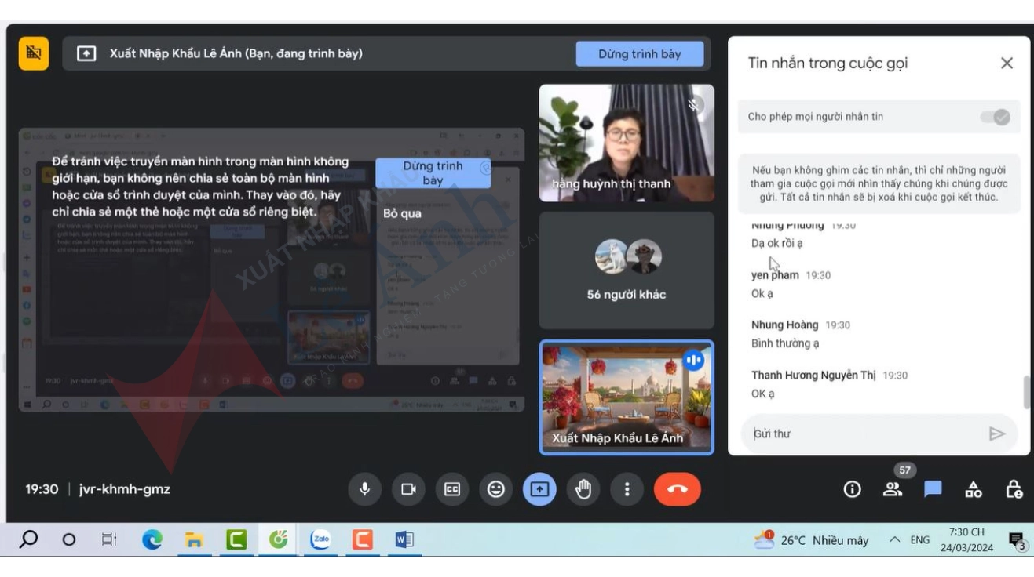End the call with the red button
The height and width of the screenshot is (577, 1034).
677,489
